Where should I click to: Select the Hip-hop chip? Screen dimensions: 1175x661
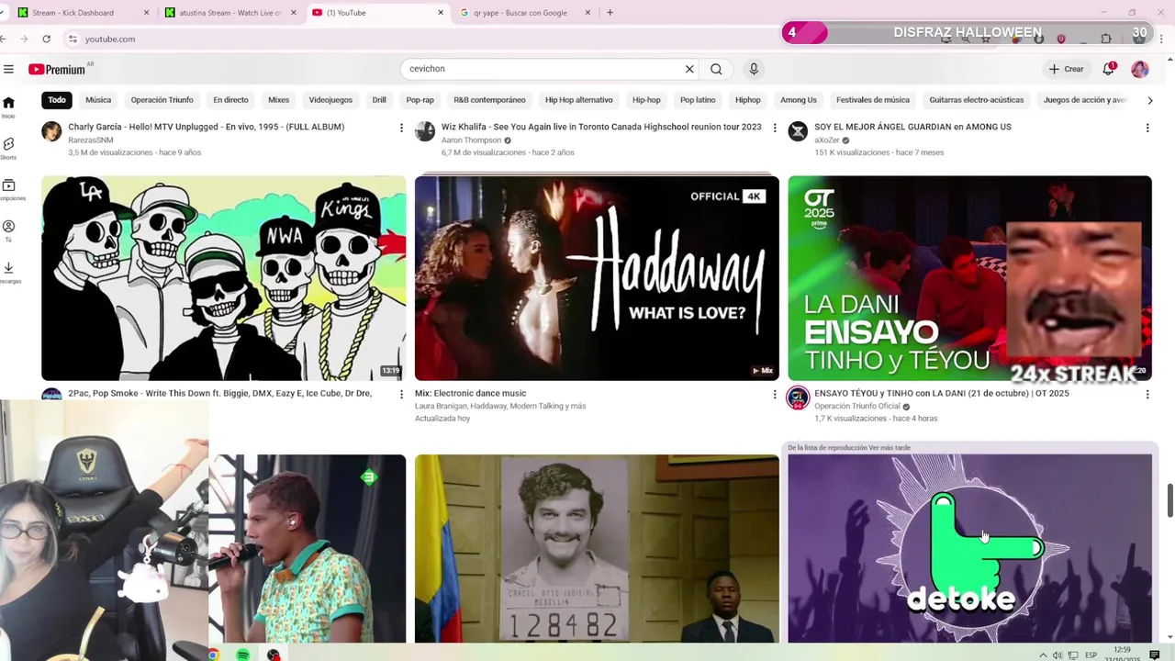pyautogui.click(x=646, y=100)
